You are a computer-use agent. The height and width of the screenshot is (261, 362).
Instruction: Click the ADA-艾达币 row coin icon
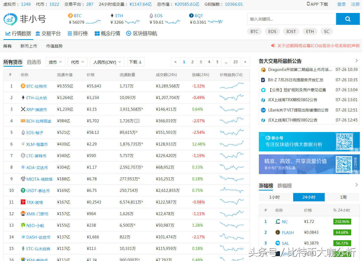tap(23, 167)
